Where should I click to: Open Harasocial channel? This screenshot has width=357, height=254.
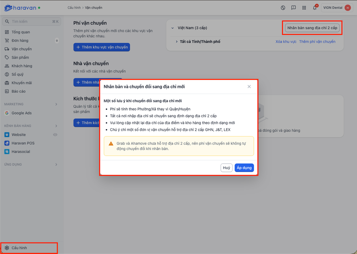(21, 151)
